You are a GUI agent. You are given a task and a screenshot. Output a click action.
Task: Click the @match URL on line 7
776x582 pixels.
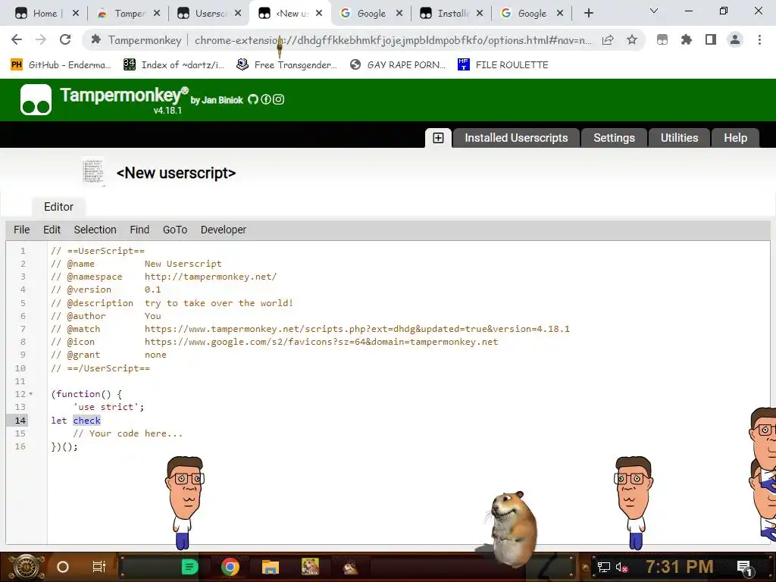click(x=357, y=329)
